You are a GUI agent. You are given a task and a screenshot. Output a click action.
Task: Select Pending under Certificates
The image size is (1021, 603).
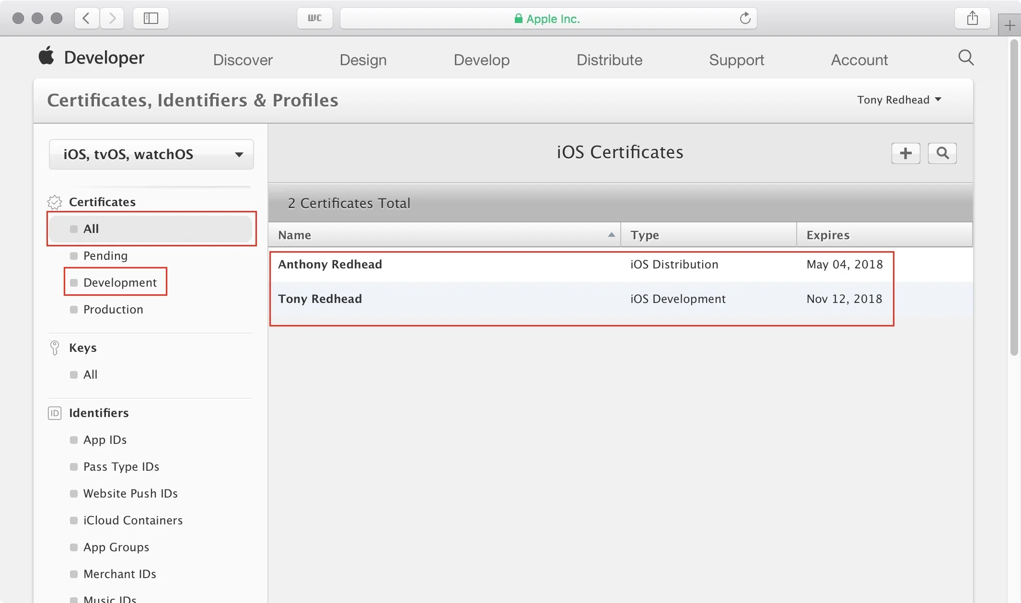tap(105, 255)
